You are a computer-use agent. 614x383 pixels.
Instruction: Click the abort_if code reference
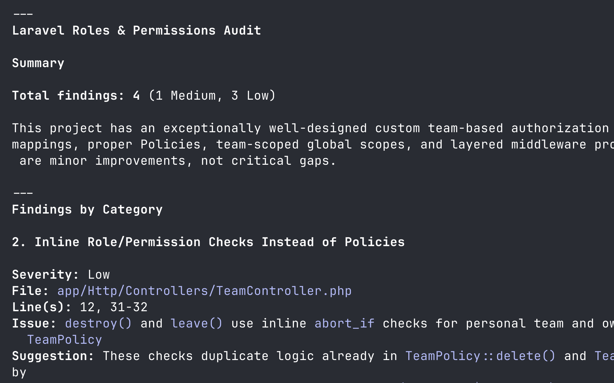coord(344,323)
